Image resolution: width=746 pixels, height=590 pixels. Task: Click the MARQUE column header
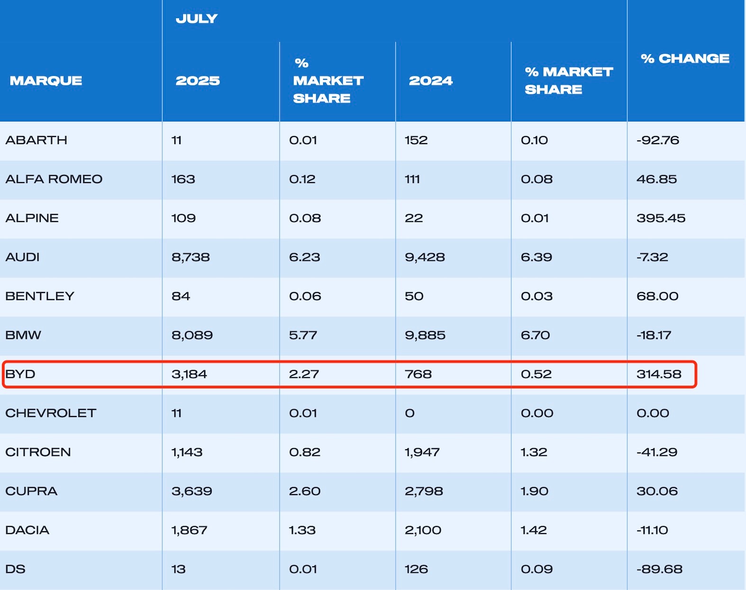point(46,81)
